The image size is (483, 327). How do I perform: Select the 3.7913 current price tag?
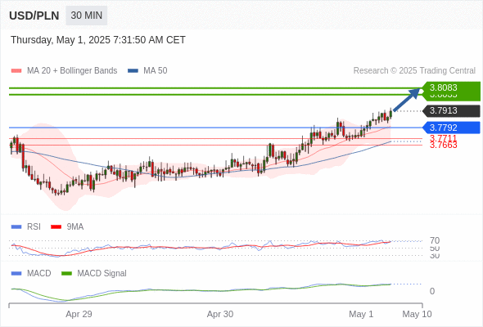(451, 110)
